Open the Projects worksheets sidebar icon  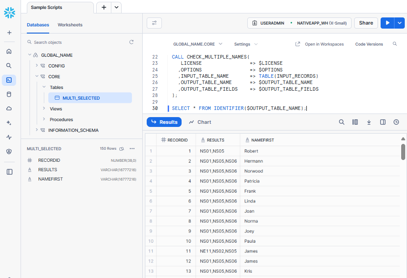pyautogui.click(x=9, y=80)
